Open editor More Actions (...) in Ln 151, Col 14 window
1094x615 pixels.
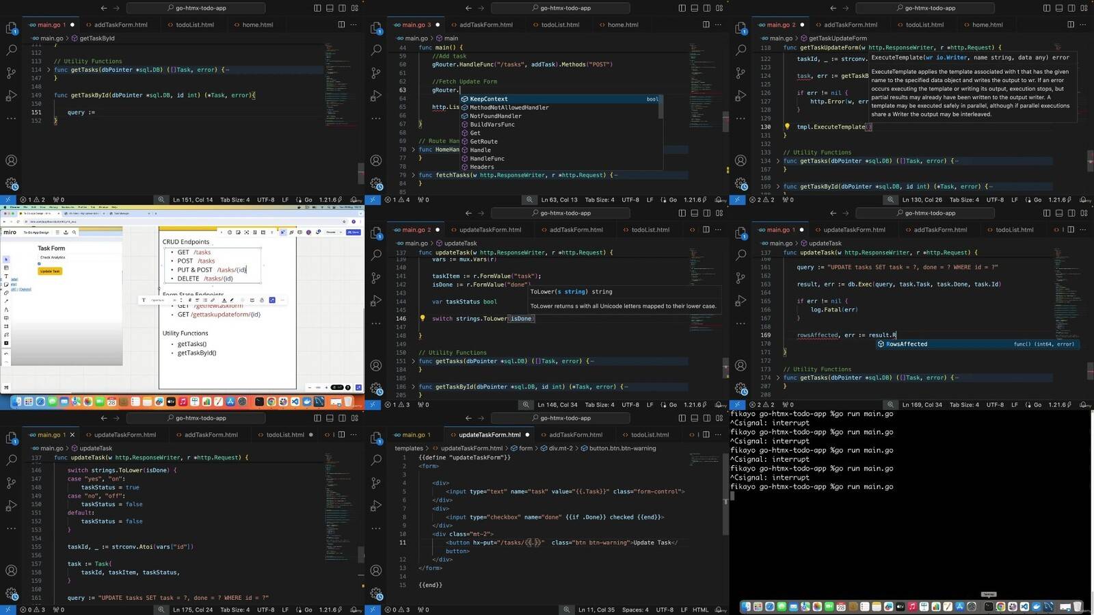click(353, 25)
